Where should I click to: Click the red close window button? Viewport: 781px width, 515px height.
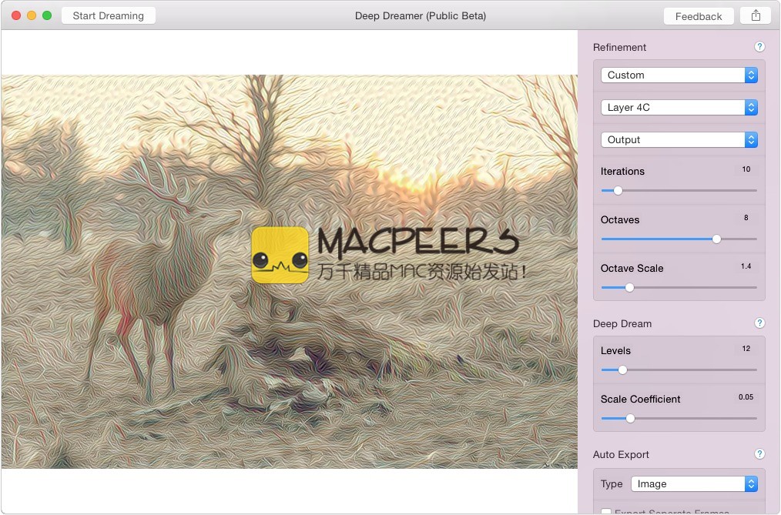16,15
